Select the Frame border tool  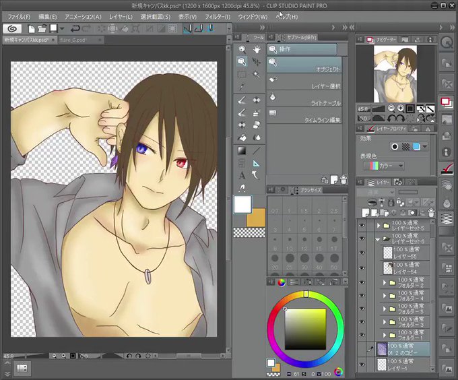(242, 163)
